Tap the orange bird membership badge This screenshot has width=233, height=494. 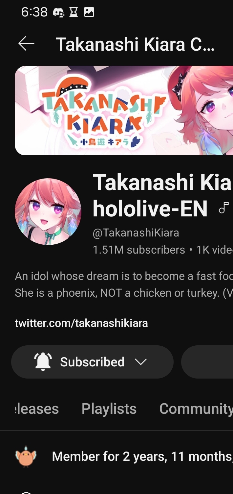tap(26, 456)
